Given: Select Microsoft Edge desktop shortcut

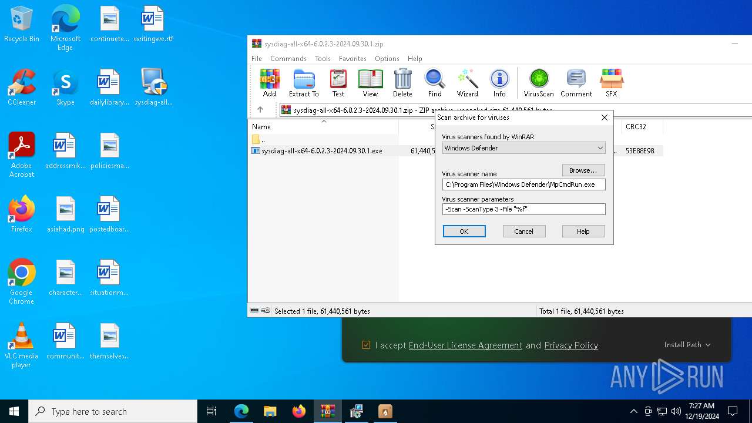Looking at the screenshot, I should tap(65, 28).
